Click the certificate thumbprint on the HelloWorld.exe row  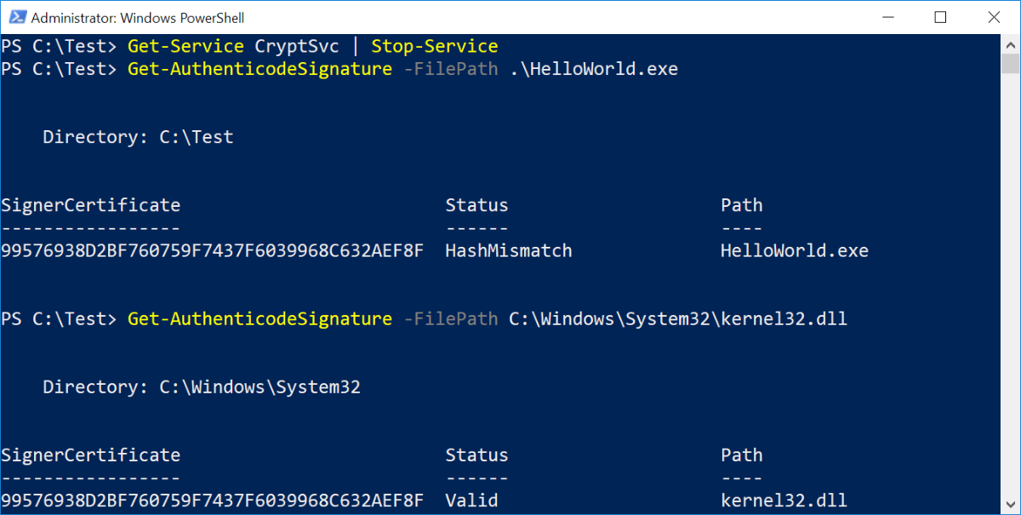[x=212, y=251]
